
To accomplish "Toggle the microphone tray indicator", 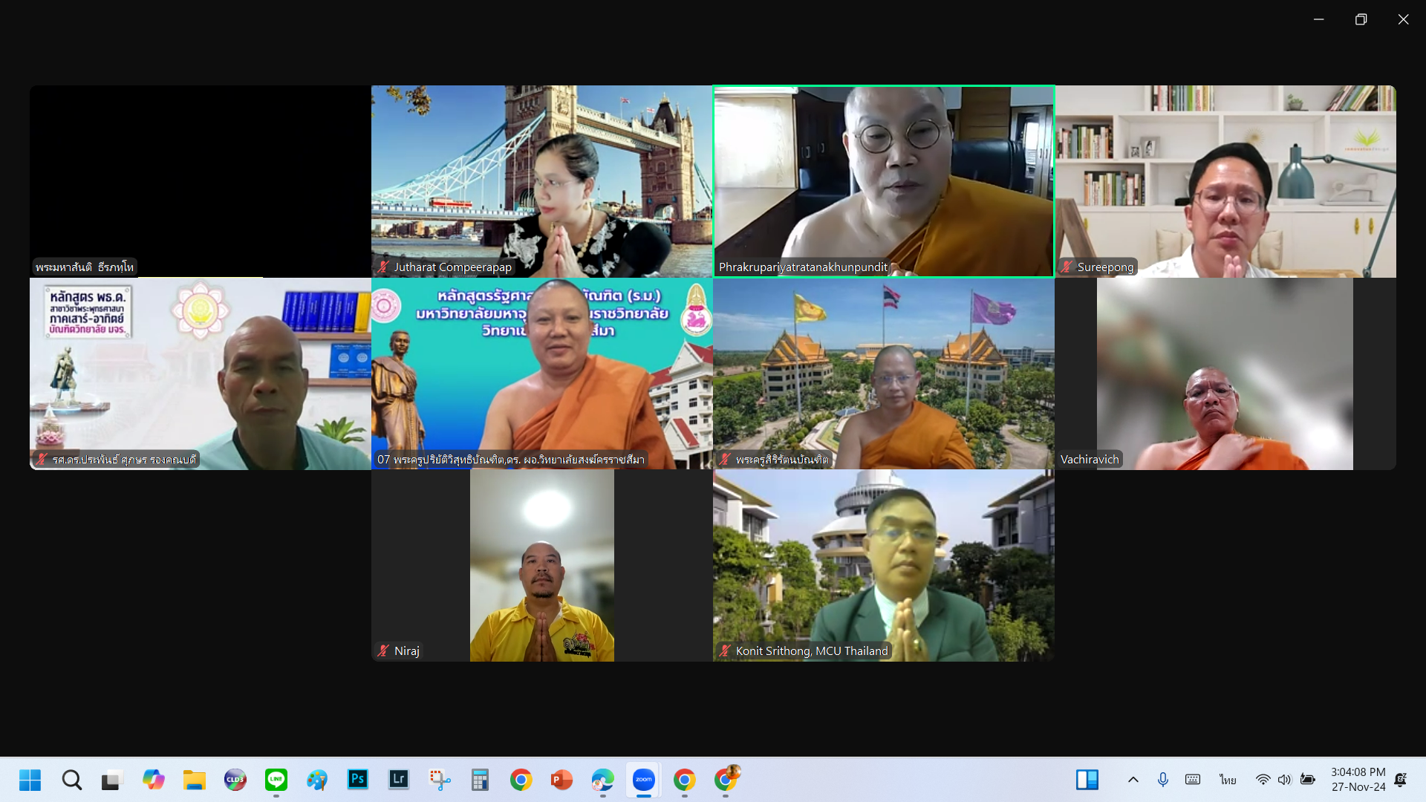I will [1163, 780].
